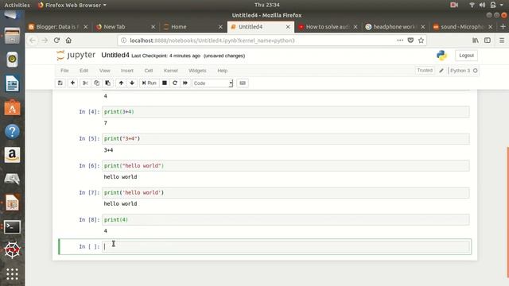Image resolution: width=509 pixels, height=286 pixels.
Task: Go to Firefox home page icon
Action: pyautogui.click(x=68, y=41)
